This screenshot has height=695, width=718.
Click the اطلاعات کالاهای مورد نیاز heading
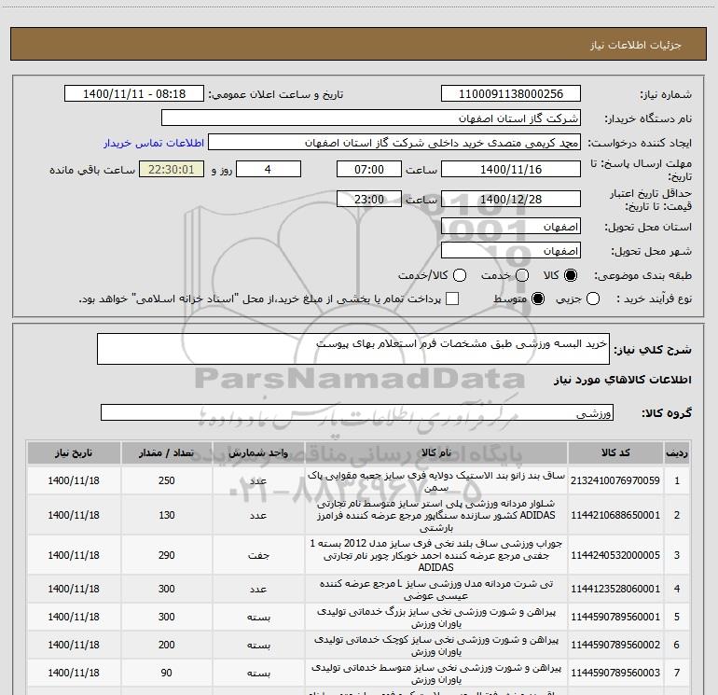tap(622, 380)
